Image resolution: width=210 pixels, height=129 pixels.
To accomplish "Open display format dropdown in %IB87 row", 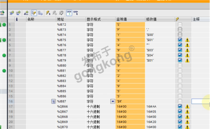I will click(113, 101).
